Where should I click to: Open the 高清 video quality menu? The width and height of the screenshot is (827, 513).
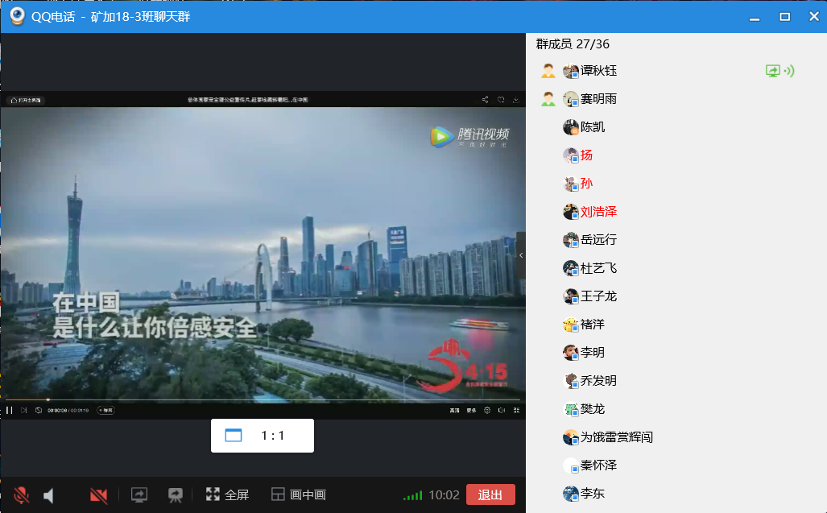coord(454,410)
